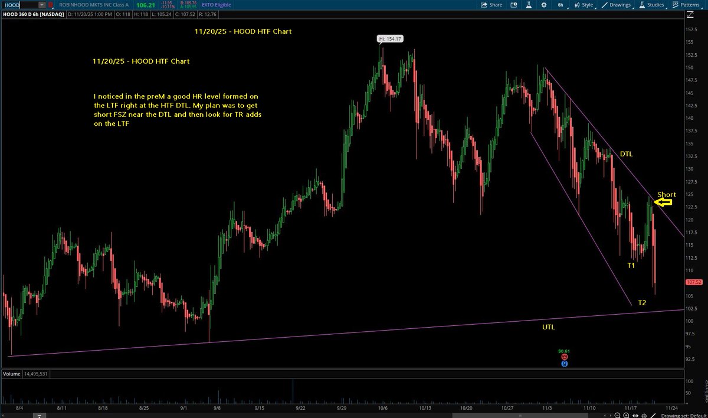Image resolution: width=708 pixels, height=418 pixels.
Task: Select the centered '11/20/25 - HOOD HTF Chart' title
Action: (x=243, y=31)
